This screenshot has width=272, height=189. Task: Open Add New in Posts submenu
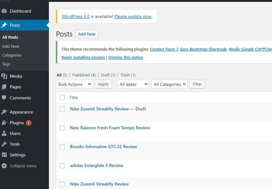(x=11, y=46)
